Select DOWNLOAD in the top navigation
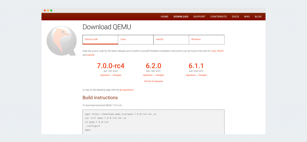 point(181,17)
